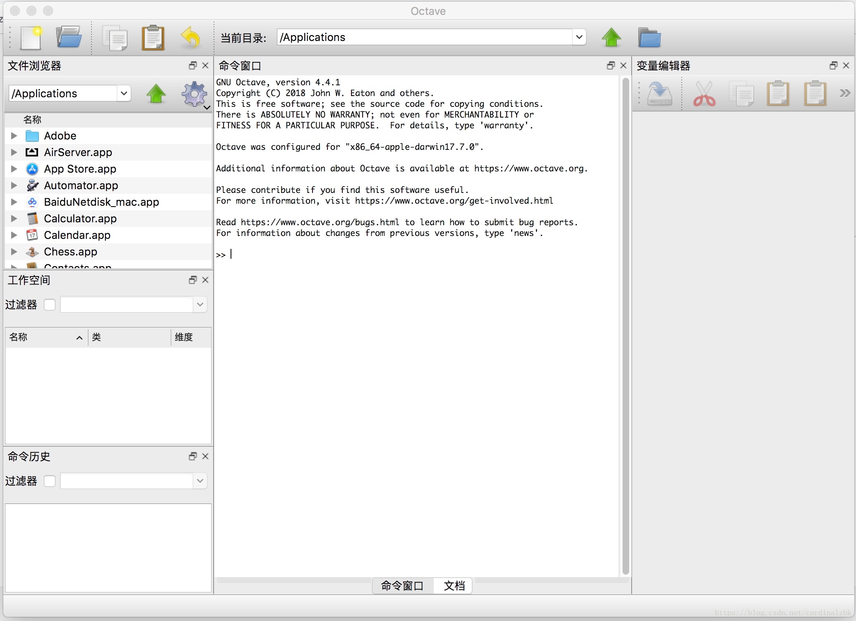Screen dimensions: 856x621
Task: Switch to the 命令窗口 tab at the bottom
Action: 403,586
